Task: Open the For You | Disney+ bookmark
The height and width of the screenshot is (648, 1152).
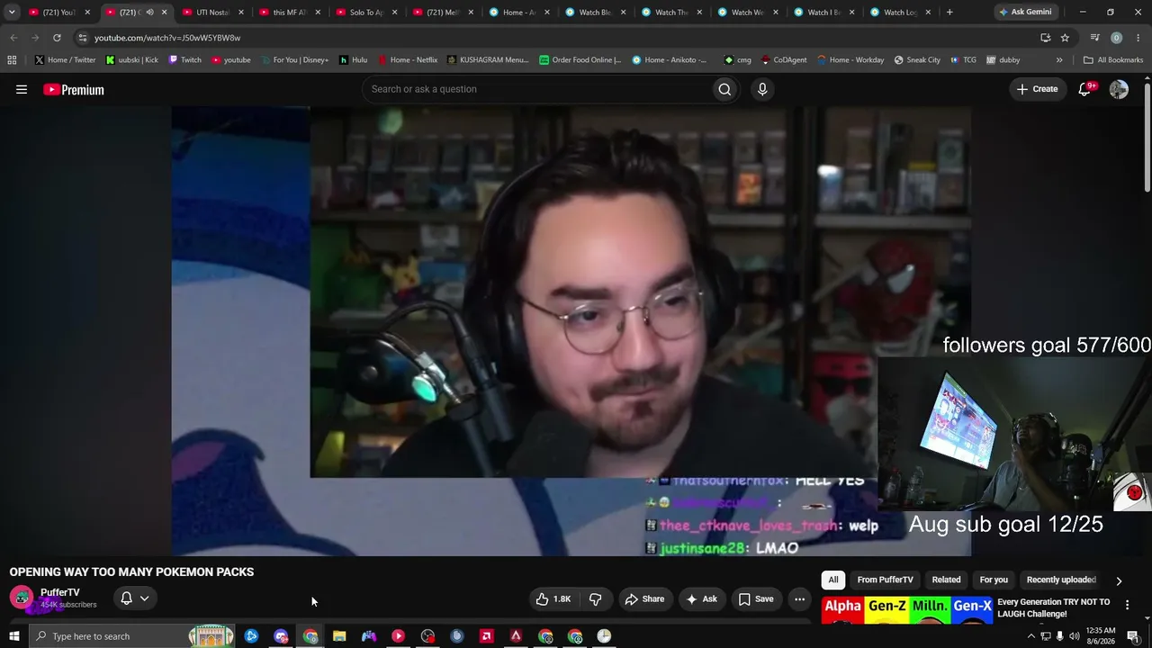Action: (294, 60)
